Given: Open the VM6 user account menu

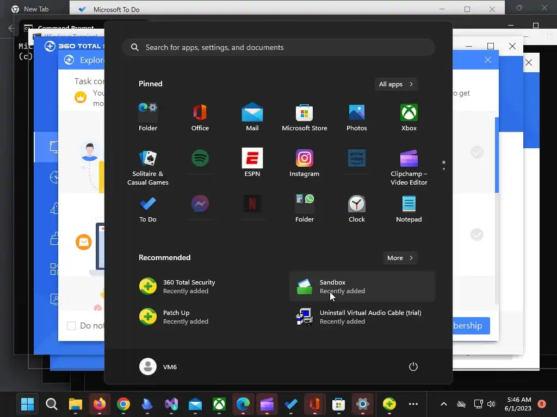Looking at the screenshot, I should tap(158, 367).
